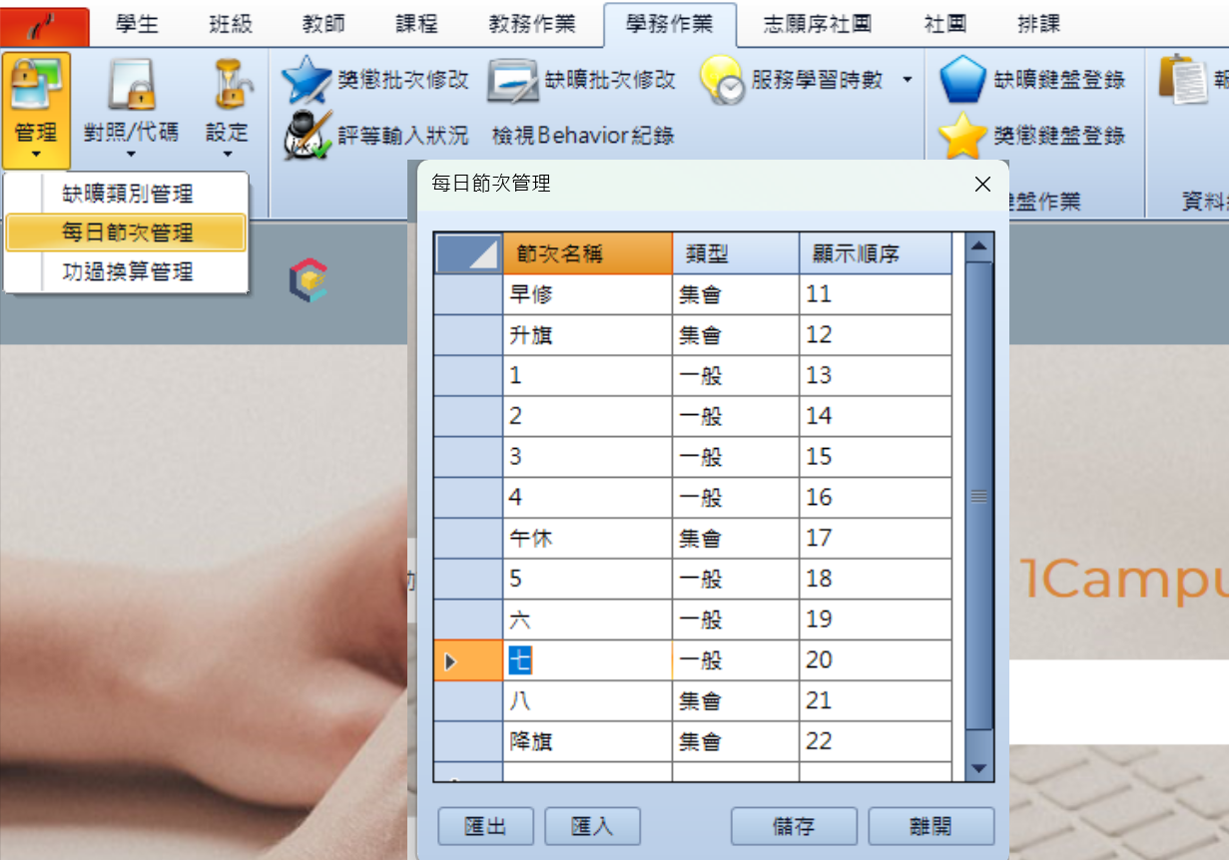The height and width of the screenshot is (860, 1229).
Task: Select the row header of 早修
Action: click(468, 294)
